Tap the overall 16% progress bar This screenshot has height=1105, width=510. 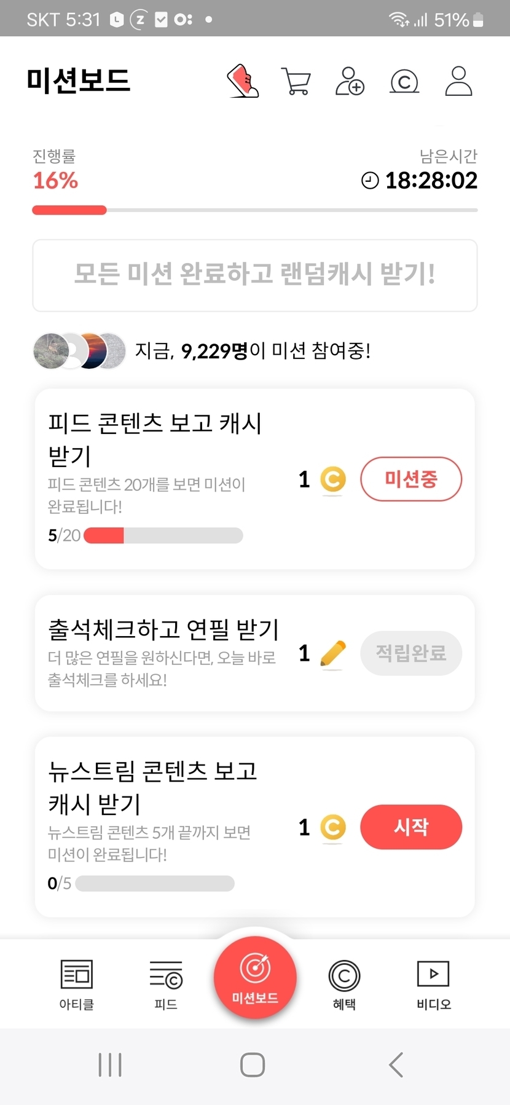point(255,210)
